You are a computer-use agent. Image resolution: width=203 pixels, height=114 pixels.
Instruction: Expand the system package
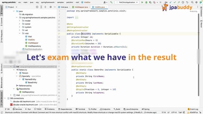coord(20,27)
